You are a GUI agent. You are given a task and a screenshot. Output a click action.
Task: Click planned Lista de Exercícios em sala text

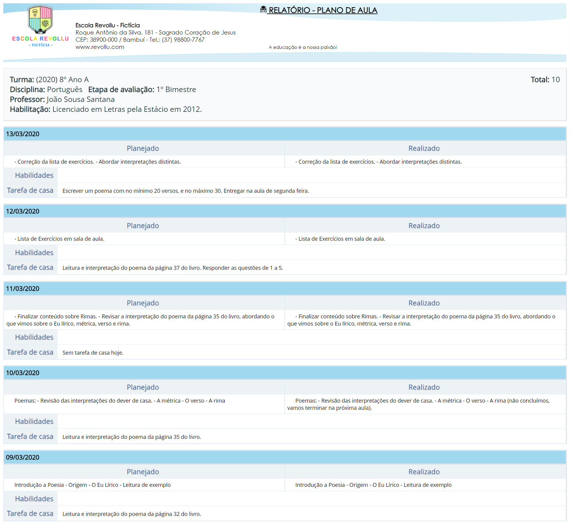click(59, 239)
